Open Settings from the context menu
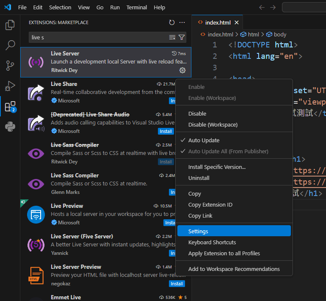 [x=234, y=231]
